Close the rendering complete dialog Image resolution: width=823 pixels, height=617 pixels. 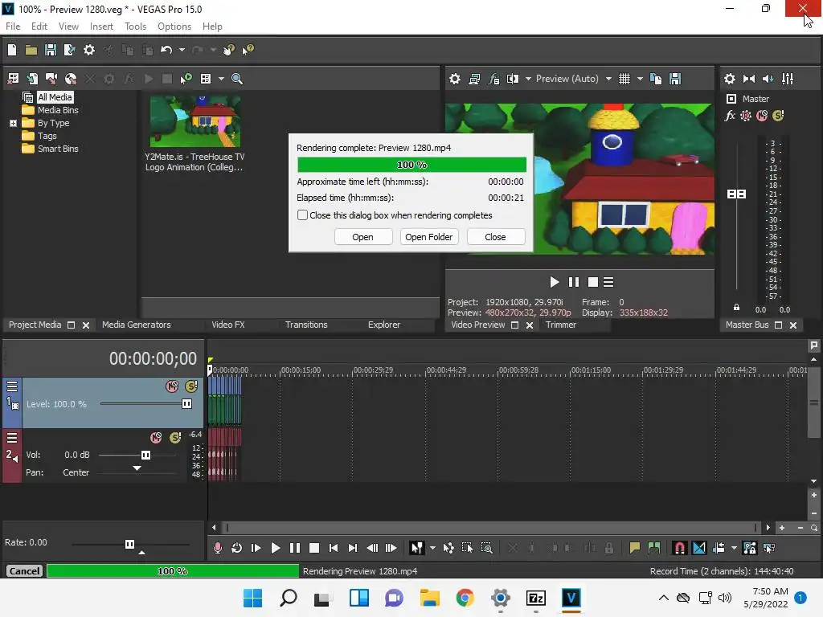[495, 237]
